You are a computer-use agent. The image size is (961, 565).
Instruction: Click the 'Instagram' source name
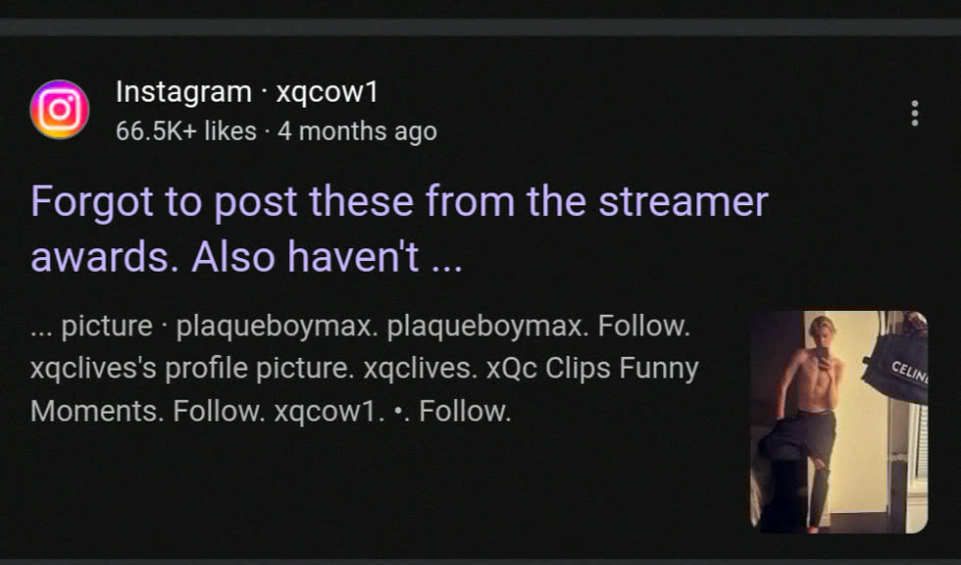click(x=184, y=92)
